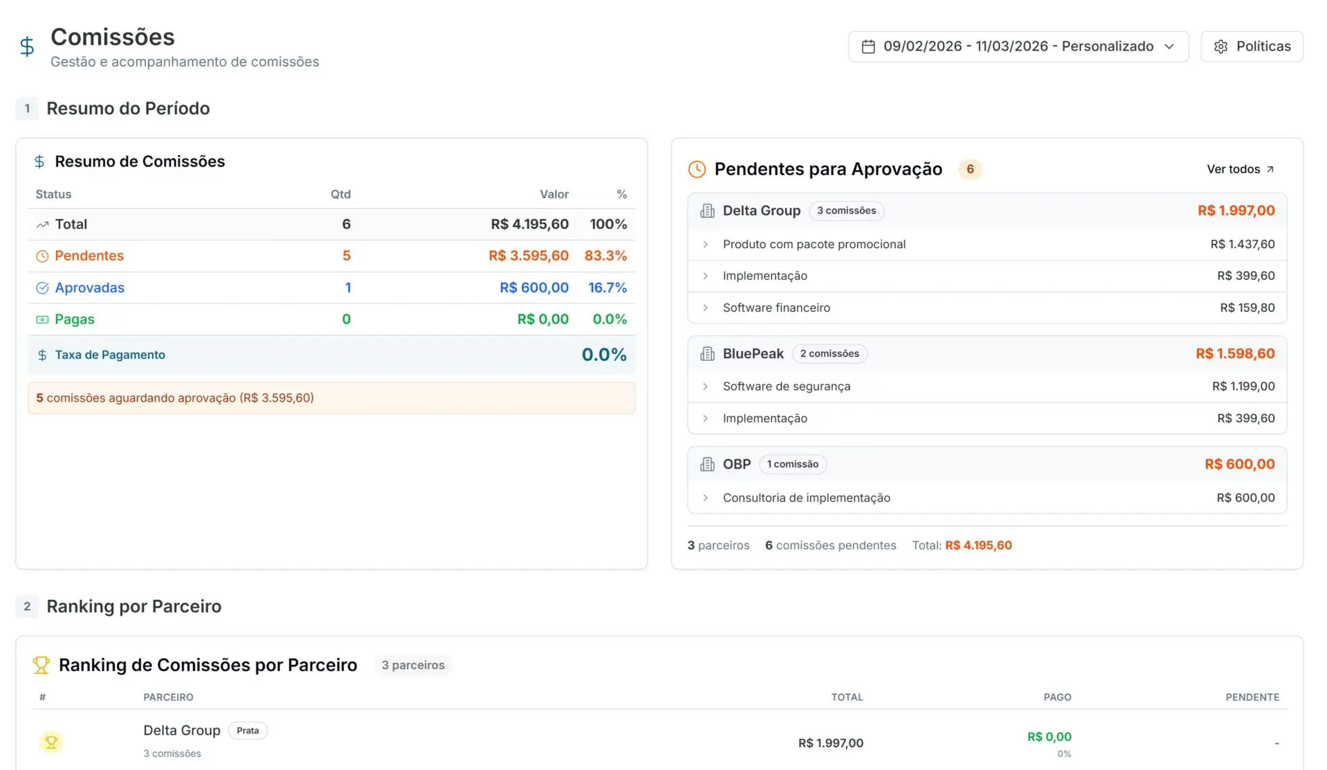The height and width of the screenshot is (770, 1327).
Task: Click the dollar icon beside Taxa de Pagamento
Action: pyautogui.click(x=42, y=355)
